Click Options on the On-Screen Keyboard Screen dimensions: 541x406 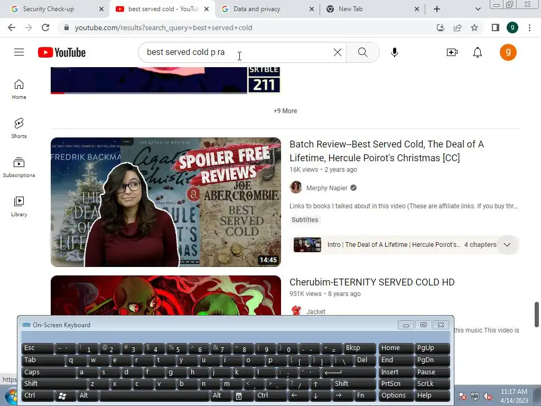pyautogui.click(x=396, y=395)
